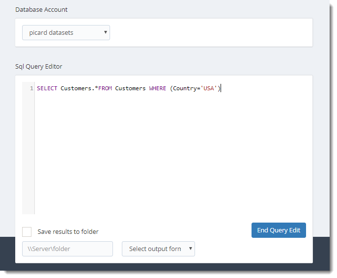Enable the Save results to folder checkbox

27,231
